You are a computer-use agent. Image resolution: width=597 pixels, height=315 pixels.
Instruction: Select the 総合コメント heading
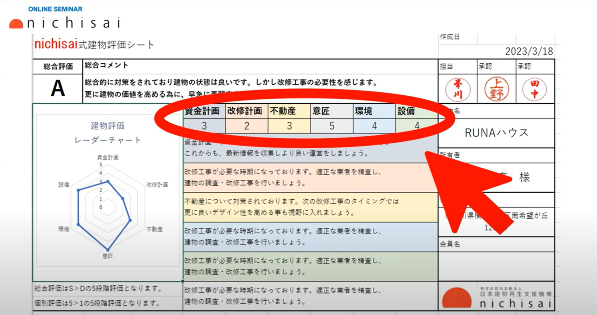[x=106, y=65]
